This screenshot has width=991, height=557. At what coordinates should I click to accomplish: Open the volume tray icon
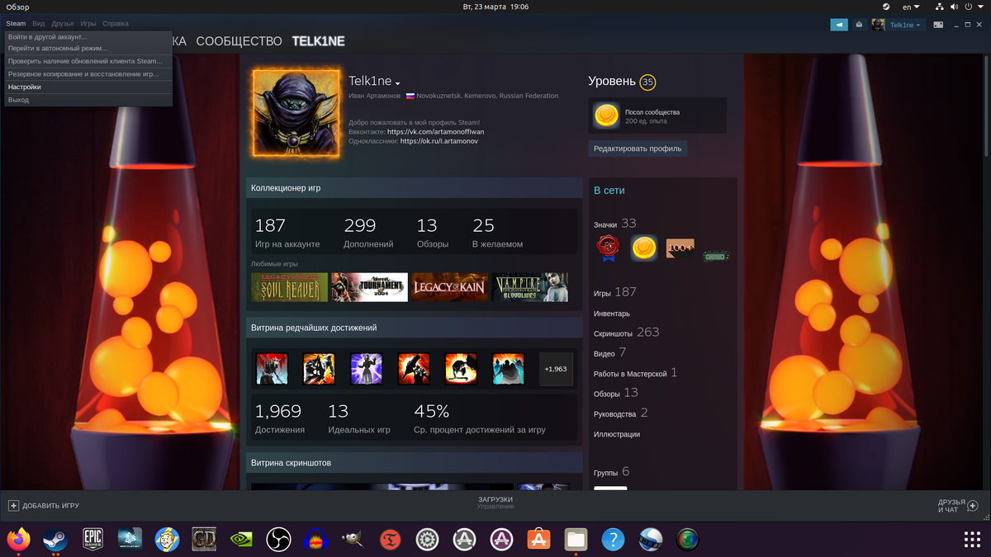(955, 7)
